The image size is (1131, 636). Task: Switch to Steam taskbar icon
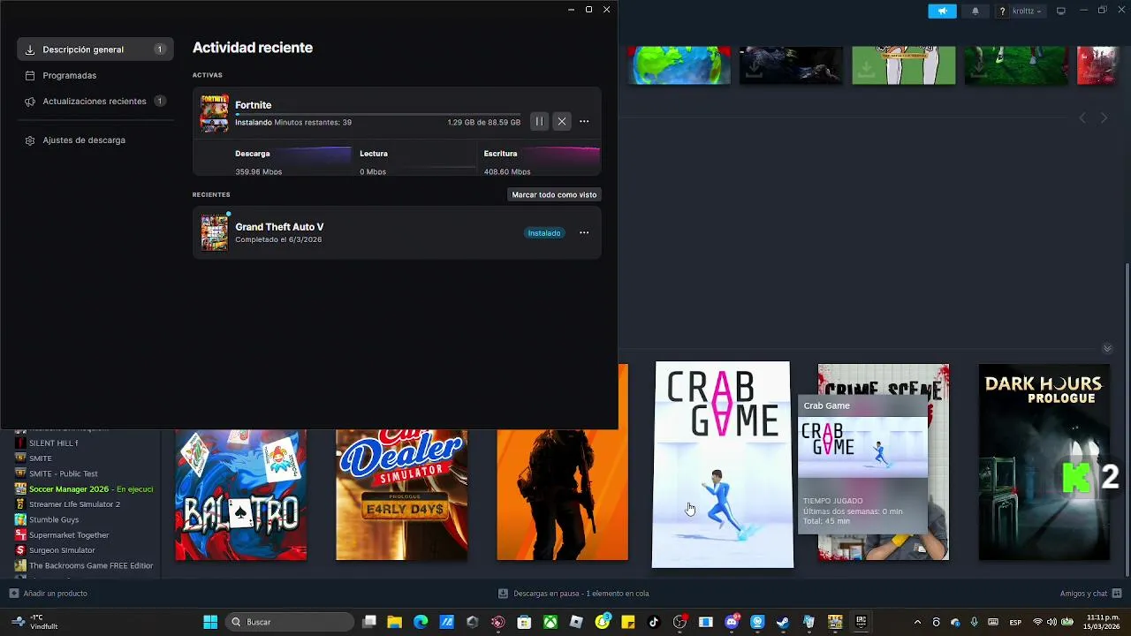point(783,622)
